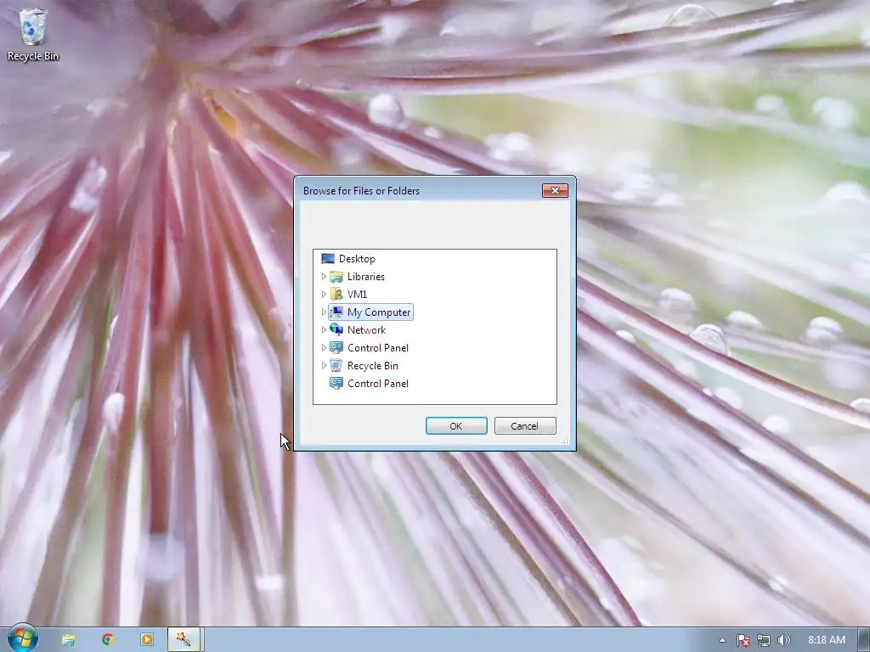Click icon of the last Control Panel entry
Image resolution: width=870 pixels, height=652 pixels.
(x=336, y=383)
